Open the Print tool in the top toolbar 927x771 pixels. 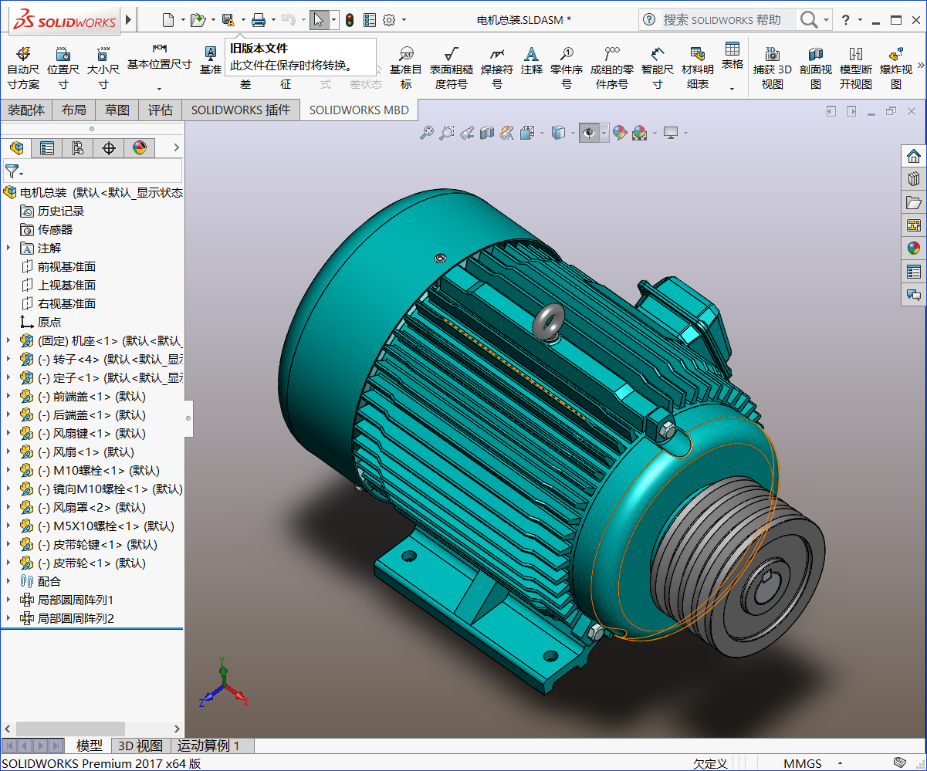point(259,20)
